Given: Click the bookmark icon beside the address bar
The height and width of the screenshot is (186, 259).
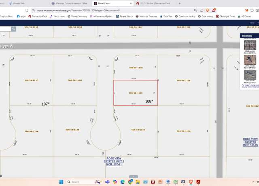Looking at the screenshot, I should click(x=27, y=11).
